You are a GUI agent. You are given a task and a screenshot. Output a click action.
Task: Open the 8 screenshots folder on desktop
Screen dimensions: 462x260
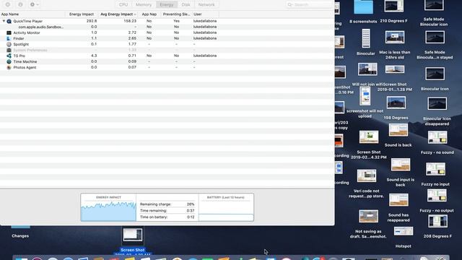point(363,7)
